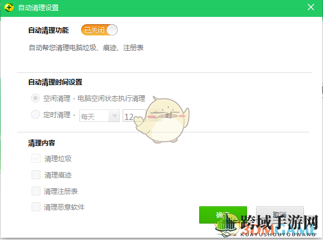
Task: Click the green plus logo in title bar
Action: click(9, 8)
